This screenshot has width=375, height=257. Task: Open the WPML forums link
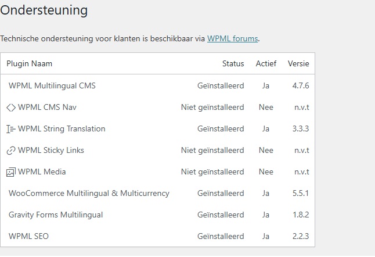(232, 38)
